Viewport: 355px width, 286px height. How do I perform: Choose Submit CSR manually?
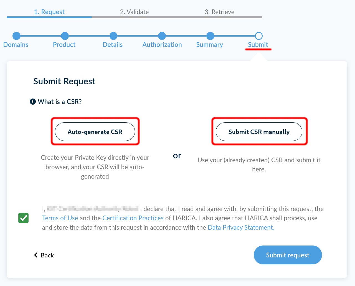pos(259,132)
